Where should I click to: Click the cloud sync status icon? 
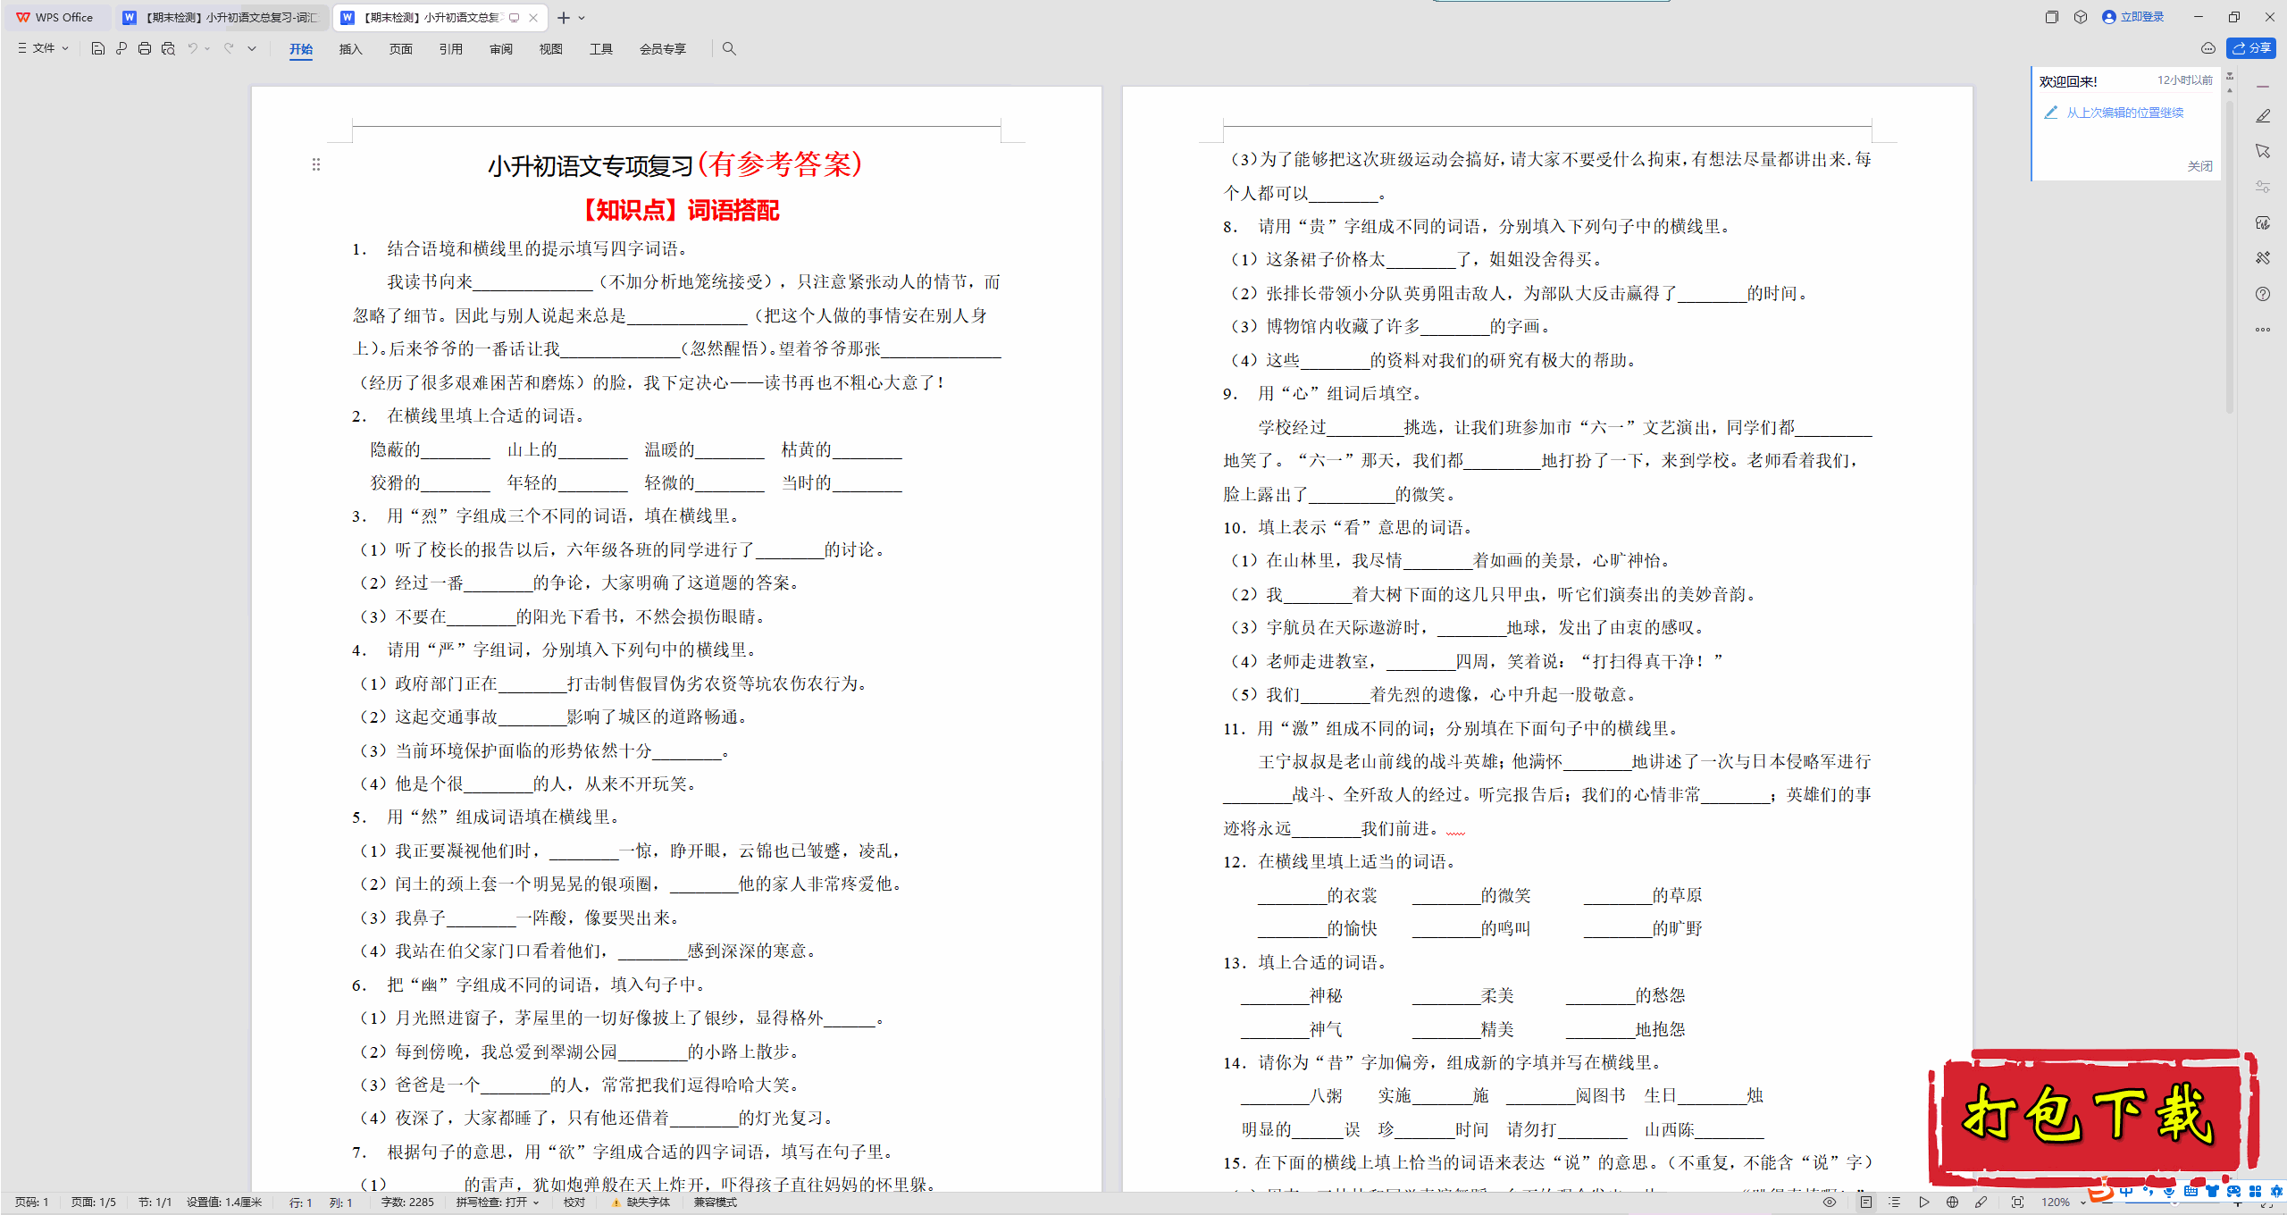[2208, 48]
